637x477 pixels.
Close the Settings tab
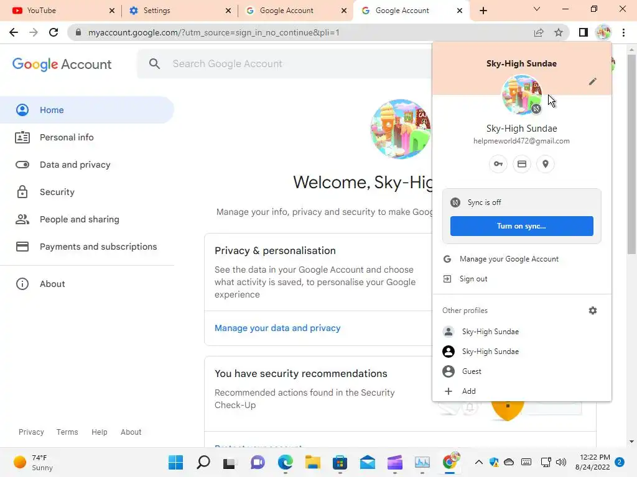[228, 11]
